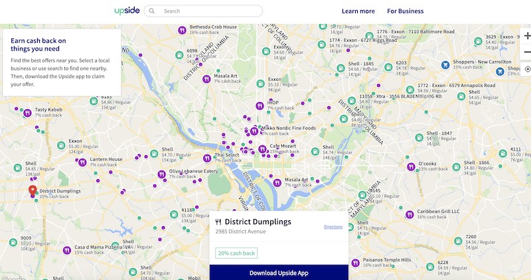Open the Learn more link

click(x=358, y=11)
